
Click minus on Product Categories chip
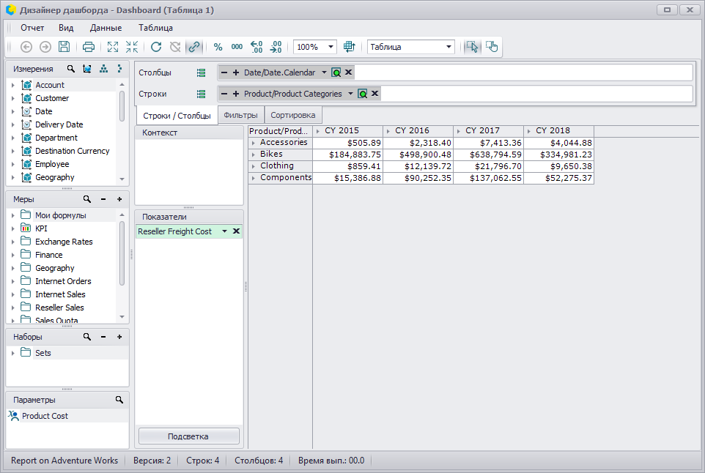(x=224, y=94)
